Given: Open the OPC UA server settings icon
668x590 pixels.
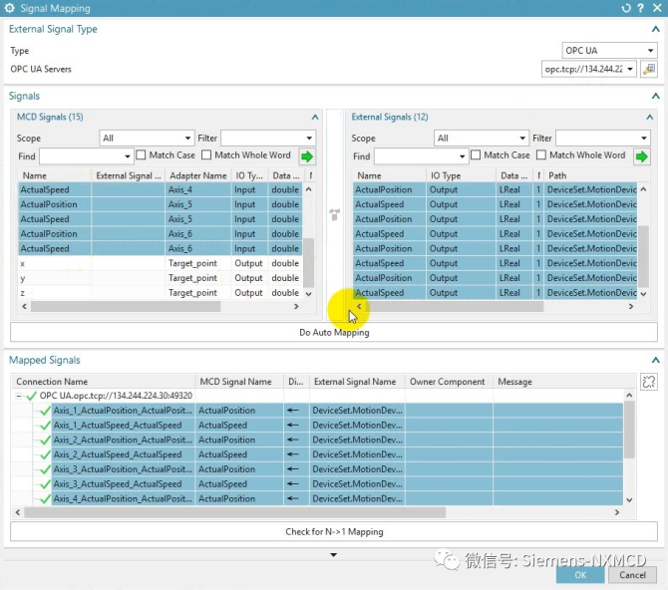Looking at the screenshot, I should point(649,69).
